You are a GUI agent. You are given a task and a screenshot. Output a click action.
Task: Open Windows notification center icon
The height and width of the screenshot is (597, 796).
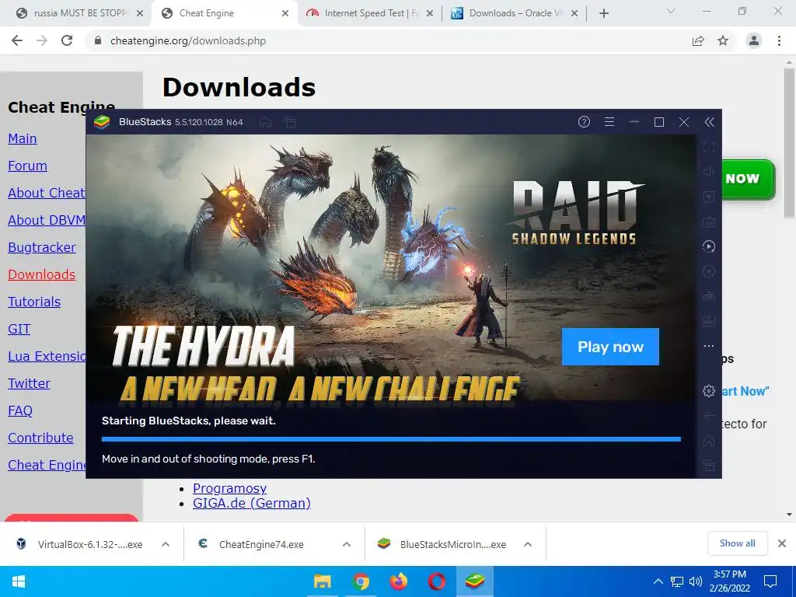[x=770, y=581]
